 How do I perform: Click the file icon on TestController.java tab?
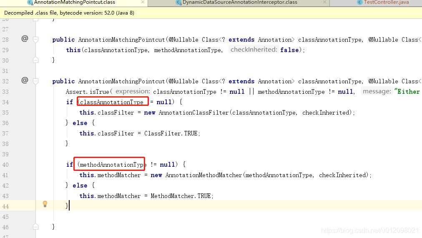click(360, 3)
